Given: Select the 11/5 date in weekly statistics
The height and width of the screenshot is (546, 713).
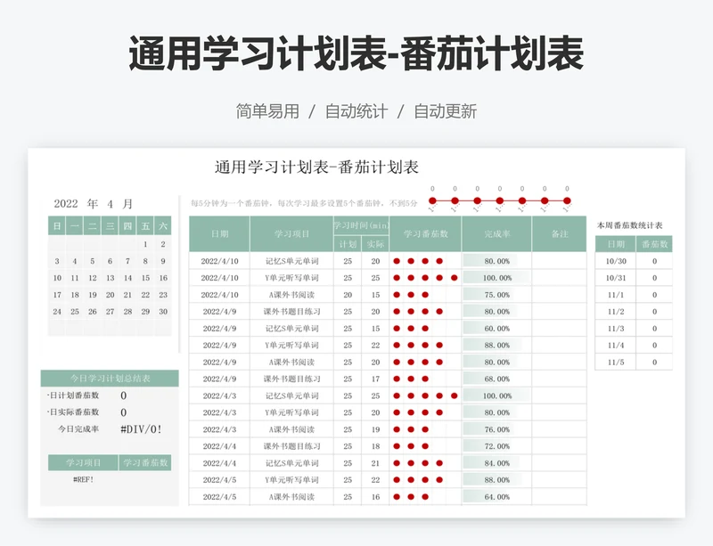Looking at the screenshot, I should pos(616,362).
